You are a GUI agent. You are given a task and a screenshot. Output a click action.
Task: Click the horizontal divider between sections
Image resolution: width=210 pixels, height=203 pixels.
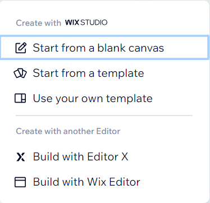104,116
